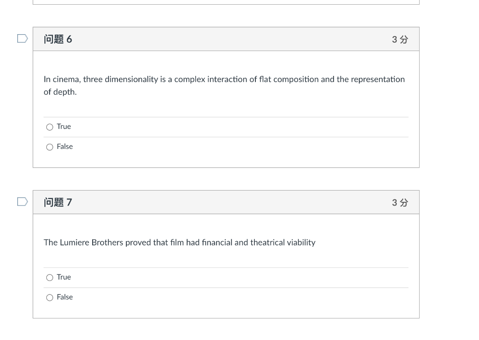
Task: Flag question 7 with the bookmark icon
Action: click(x=22, y=202)
